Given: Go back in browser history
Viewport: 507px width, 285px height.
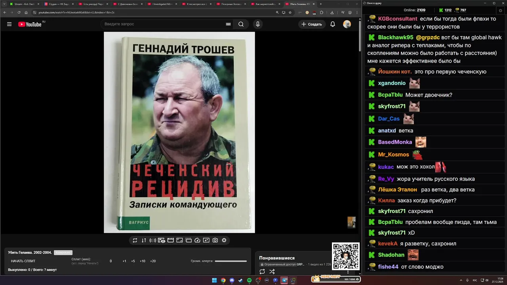Looking at the screenshot, I should pyautogui.click(x=5, y=12).
